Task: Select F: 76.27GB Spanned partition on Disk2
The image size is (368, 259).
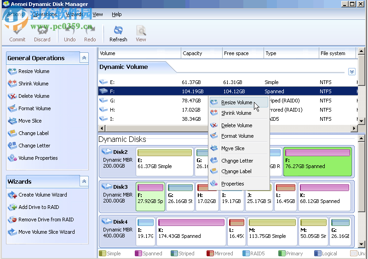Action: click(317, 162)
